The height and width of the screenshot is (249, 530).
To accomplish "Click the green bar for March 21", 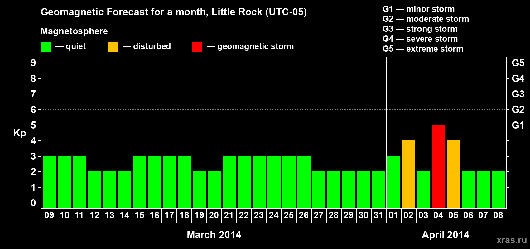I will pyautogui.click(x=229, y=182).
